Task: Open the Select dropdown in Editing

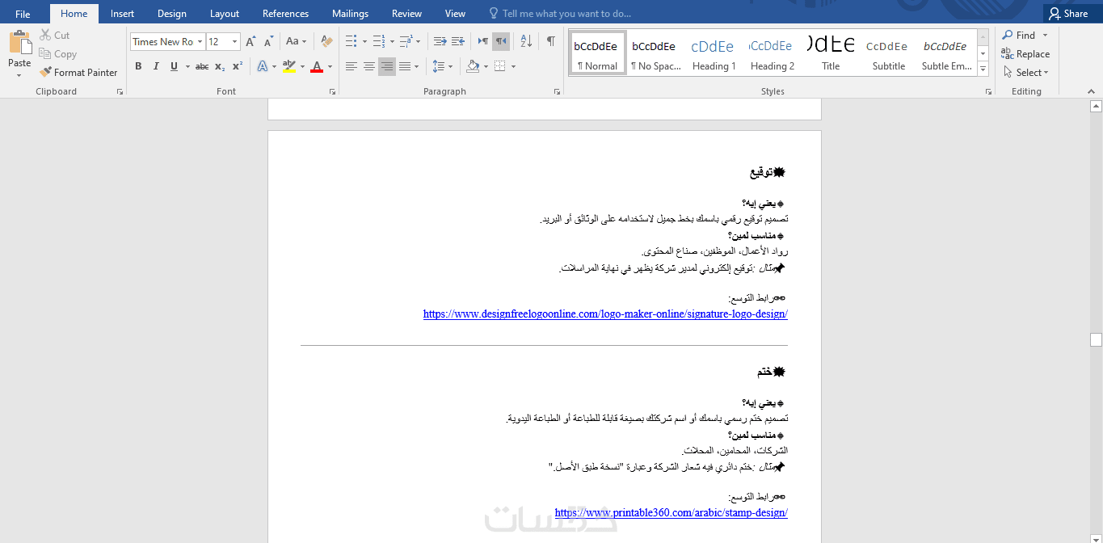Action: [x=1025, y=72]
